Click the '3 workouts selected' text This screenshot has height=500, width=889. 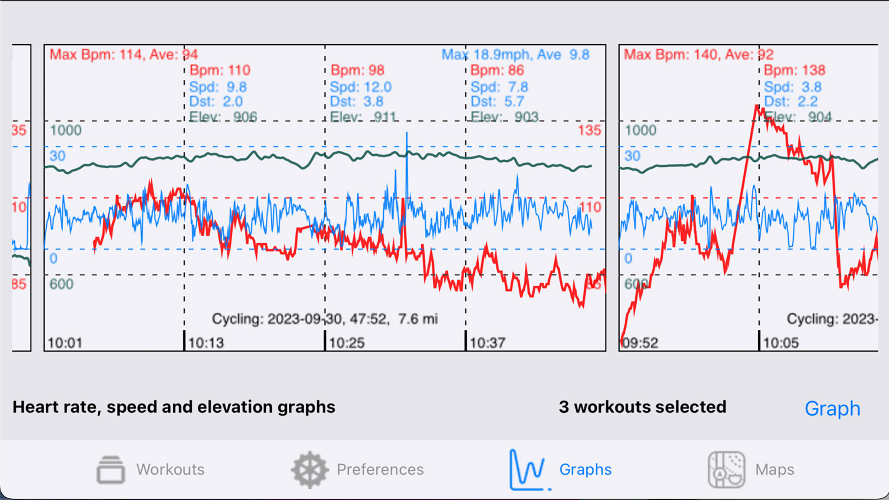point(642,407)
